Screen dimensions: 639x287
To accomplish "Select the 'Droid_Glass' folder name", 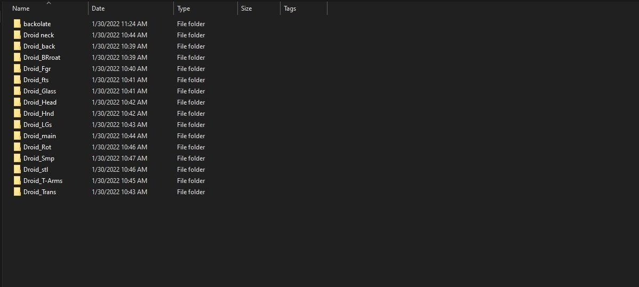I will pyautogui.click(x=40, y=91).
